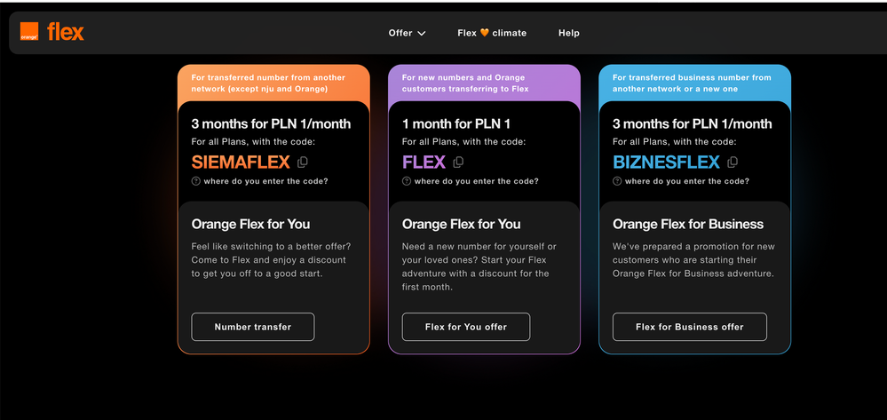Copy the BIZNESFLEX code with copy icon

(x=733, y=162)
